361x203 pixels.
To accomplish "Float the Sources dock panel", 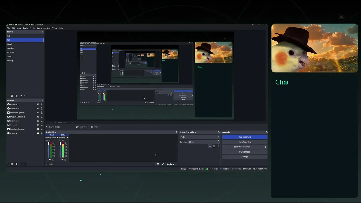I will click(x=43, y=100).
